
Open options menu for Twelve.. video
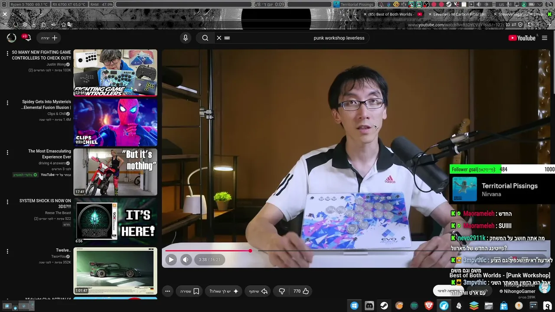[7, 251]
